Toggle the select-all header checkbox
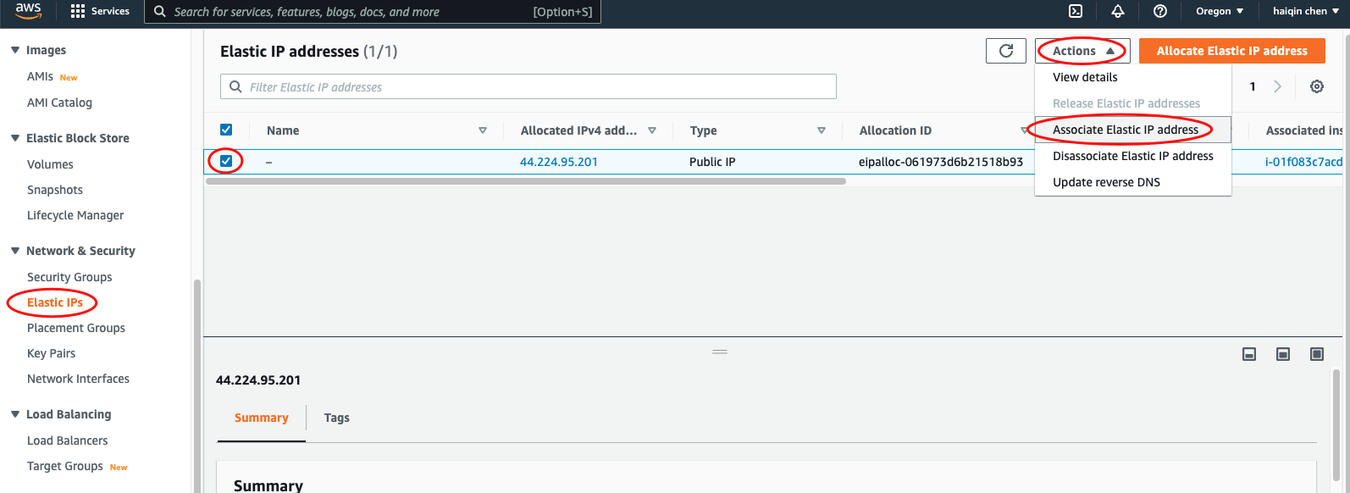This screenshot has width=1350, height=493. click(226, 130)
